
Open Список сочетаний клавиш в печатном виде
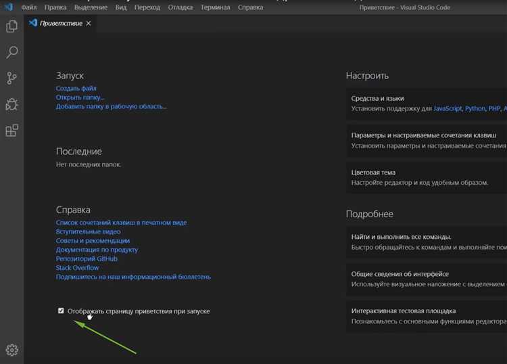tap(121, 223)
